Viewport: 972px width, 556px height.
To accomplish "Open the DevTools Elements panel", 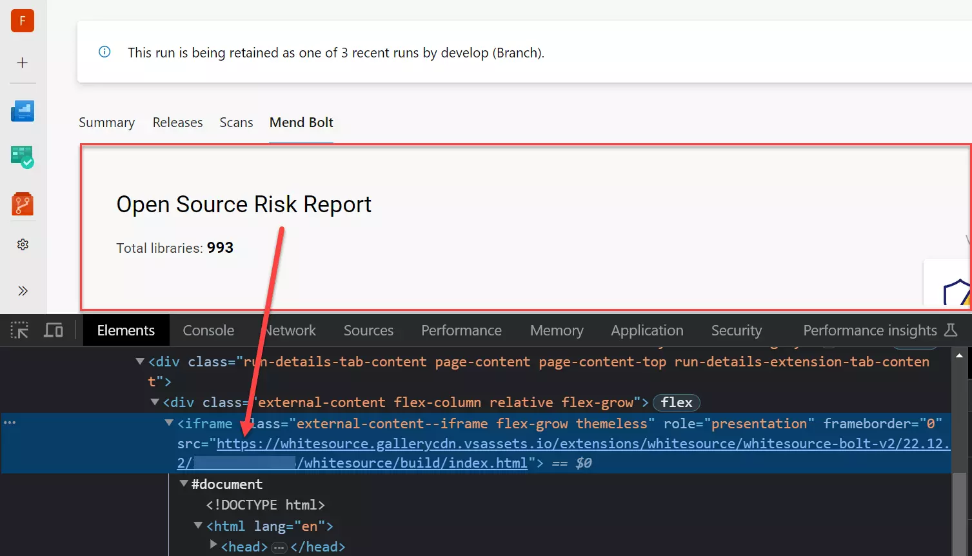I will tap(126, 330).
